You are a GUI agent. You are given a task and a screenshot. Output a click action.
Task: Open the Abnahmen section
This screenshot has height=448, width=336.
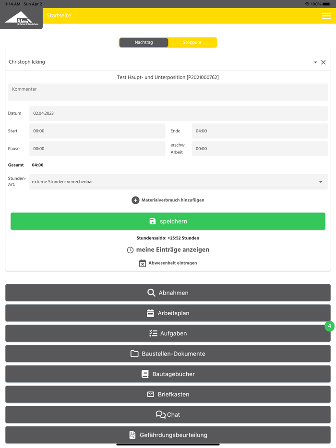tap(168, 293)
